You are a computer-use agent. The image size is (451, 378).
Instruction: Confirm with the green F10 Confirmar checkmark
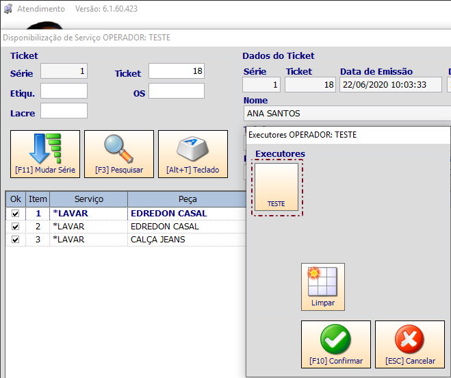point(336,344)
